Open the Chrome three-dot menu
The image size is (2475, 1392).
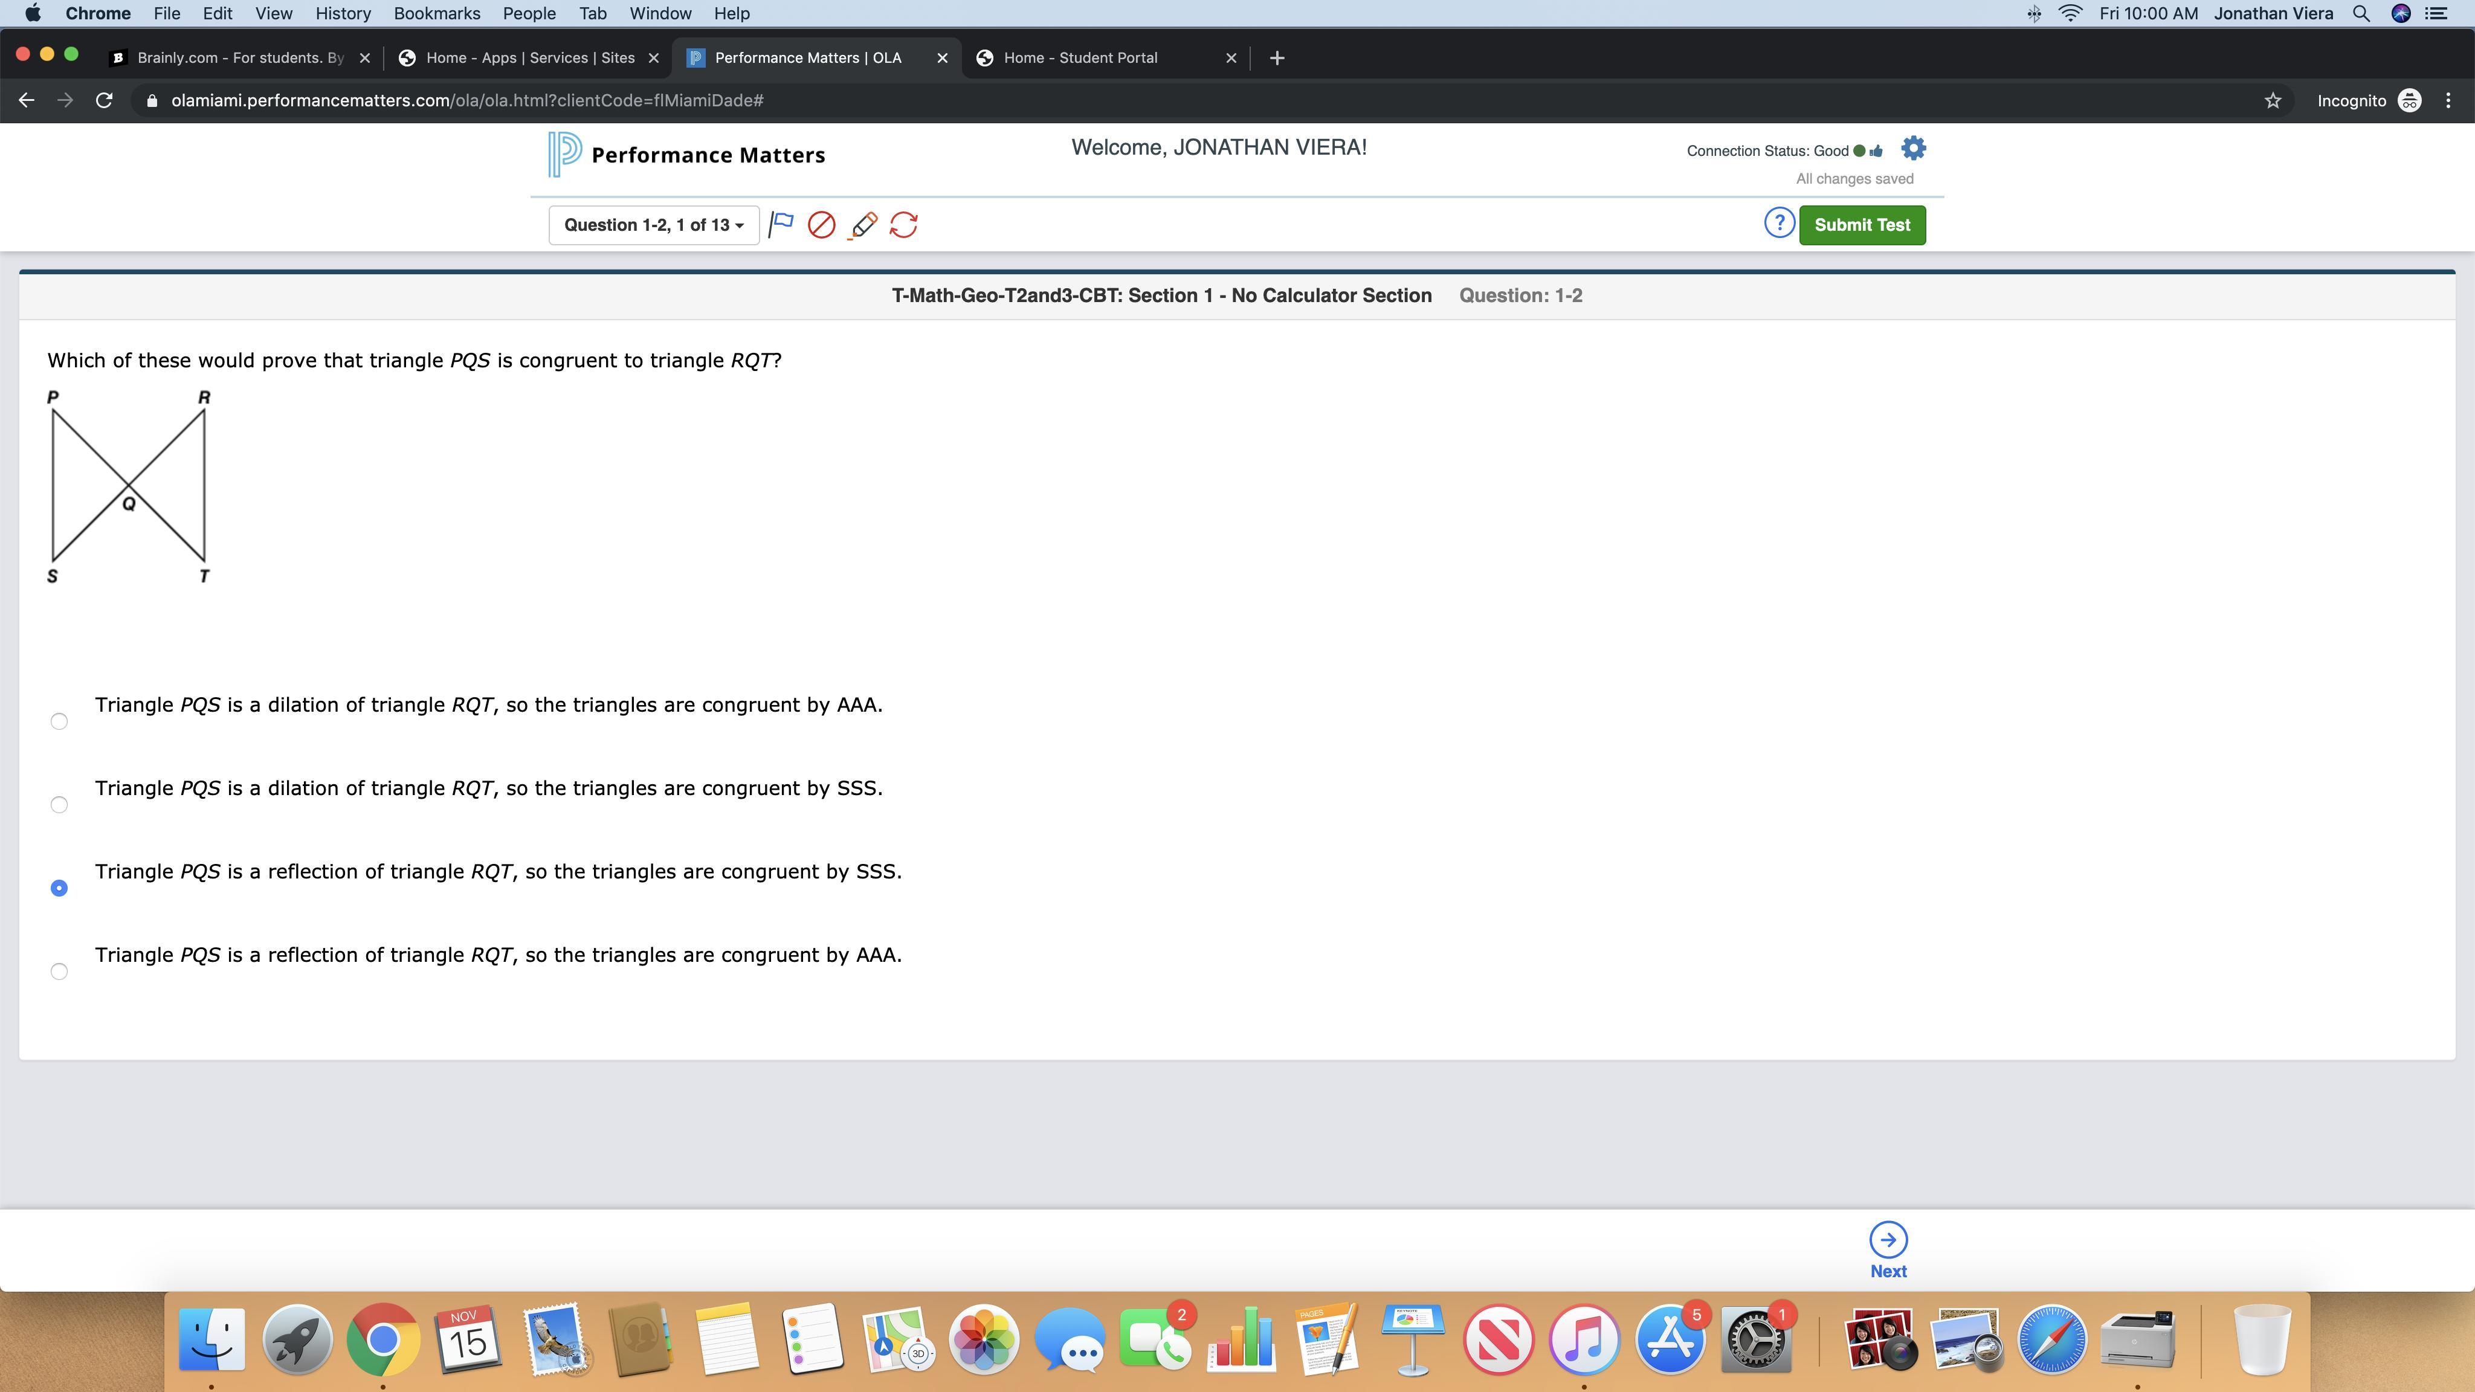pos(2448,101)
